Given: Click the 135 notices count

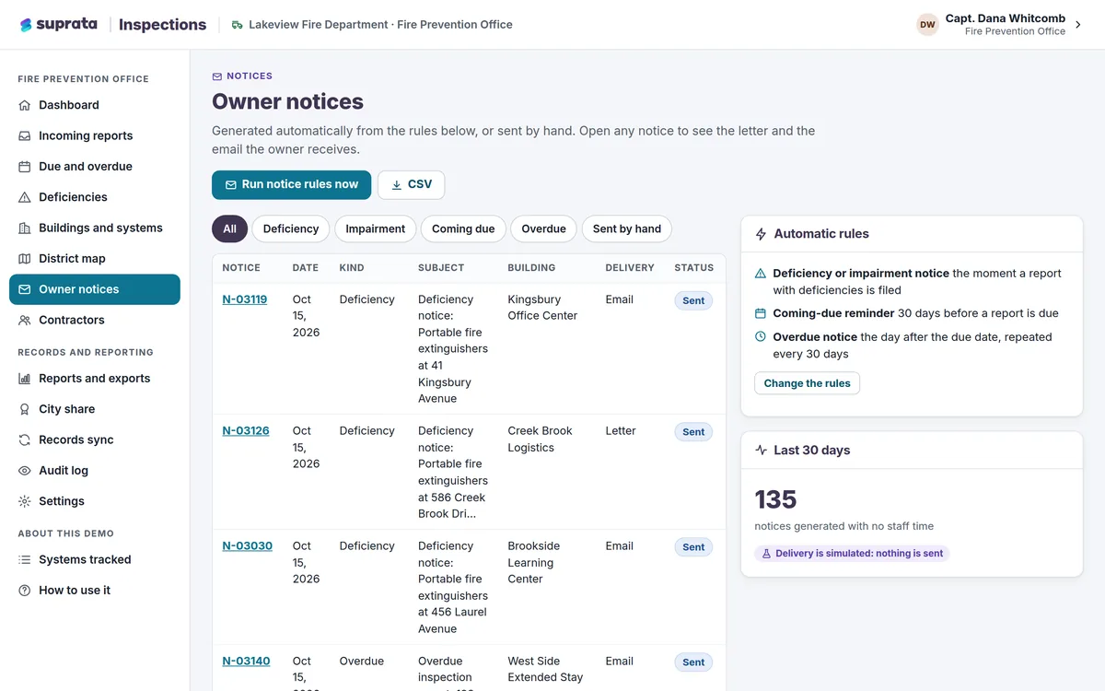Looking at the screenshot, I should [775, 499].
